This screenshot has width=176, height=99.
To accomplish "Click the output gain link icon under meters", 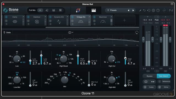I will pos(165,71).
